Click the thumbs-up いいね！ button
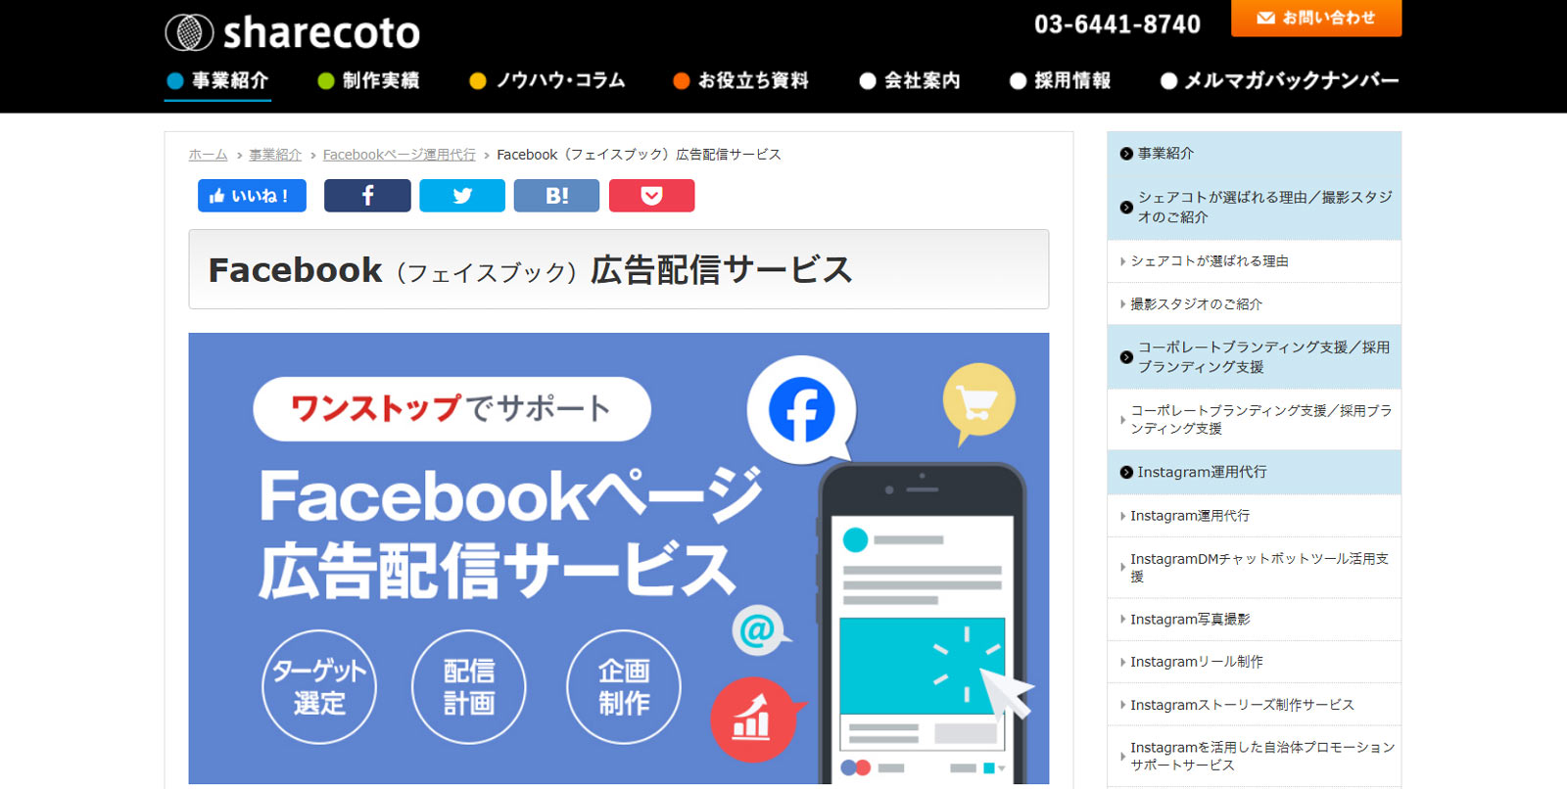 point(252,196)
